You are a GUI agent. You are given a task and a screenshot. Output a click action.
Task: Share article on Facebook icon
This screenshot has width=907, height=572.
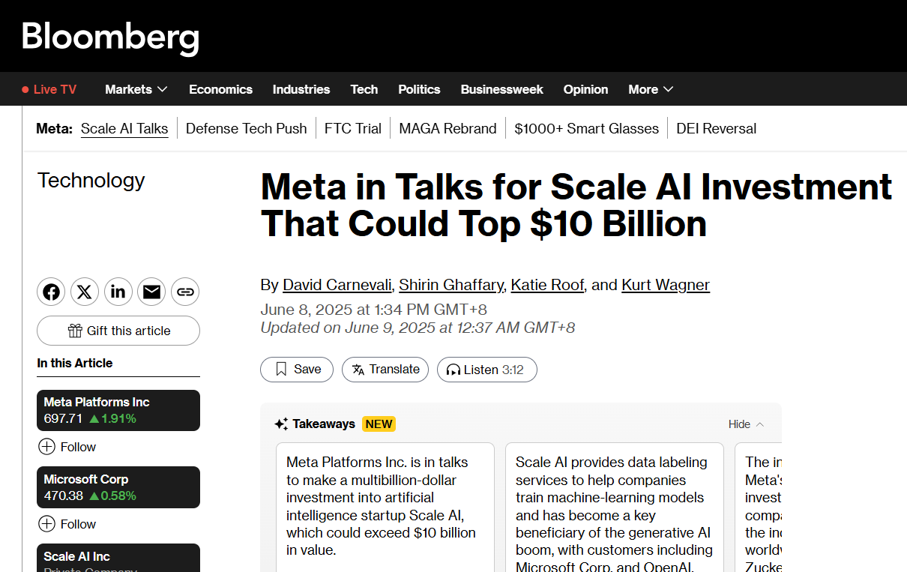pyautogui.click(x=51, y=292)
